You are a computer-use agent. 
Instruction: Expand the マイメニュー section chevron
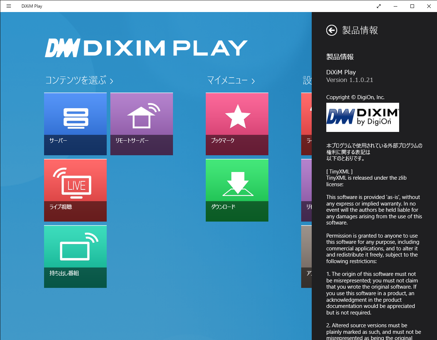253,81
